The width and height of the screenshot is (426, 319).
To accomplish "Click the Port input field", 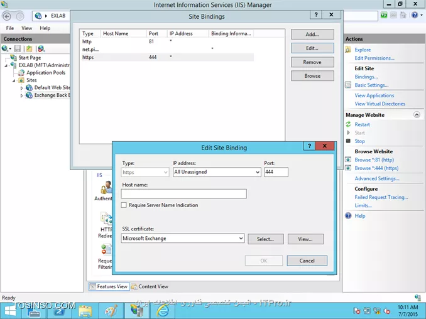I will click(x=276, y=172).
